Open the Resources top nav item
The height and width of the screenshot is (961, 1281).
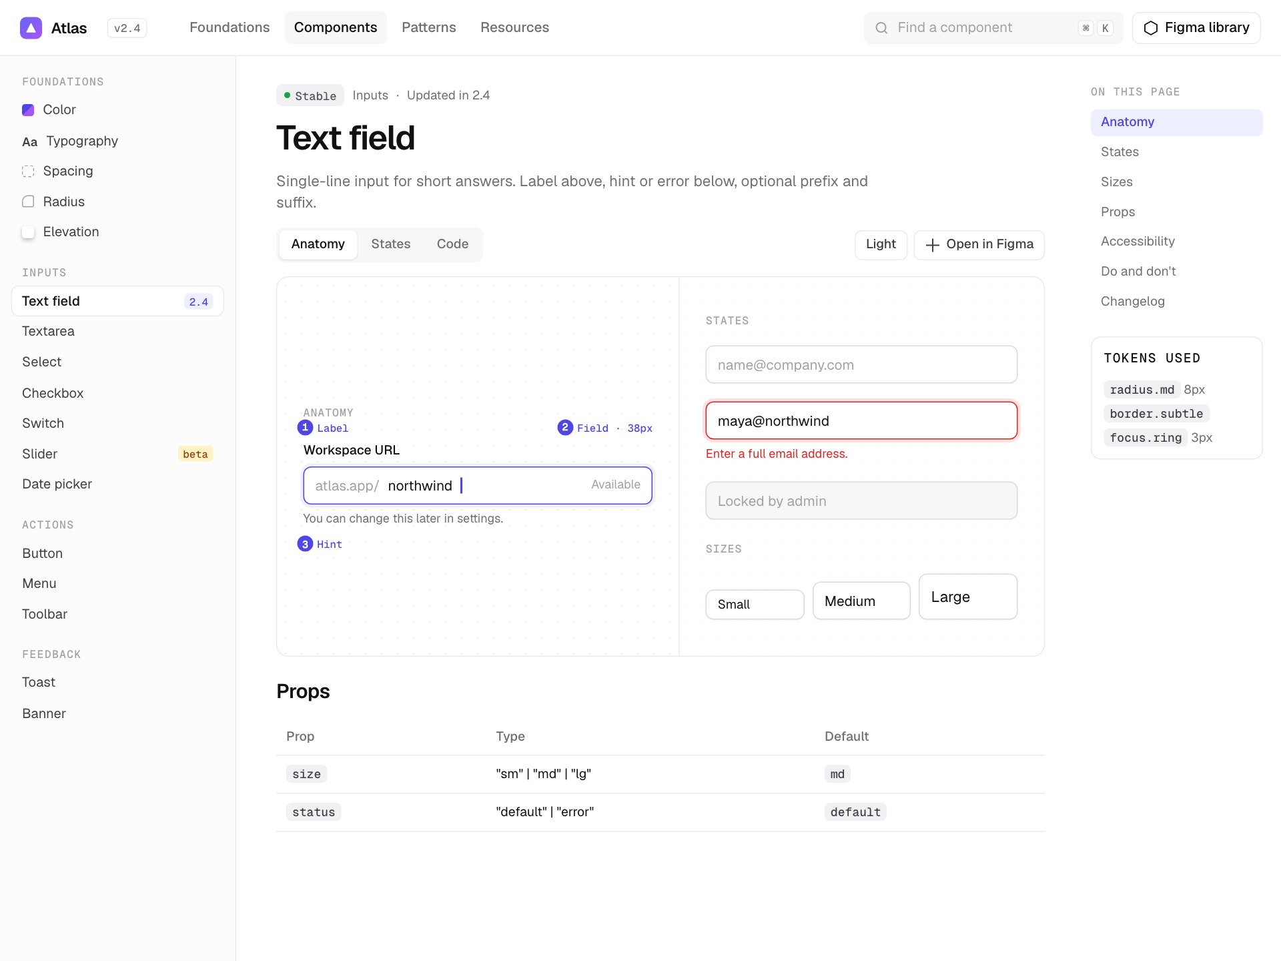point(514,27)
